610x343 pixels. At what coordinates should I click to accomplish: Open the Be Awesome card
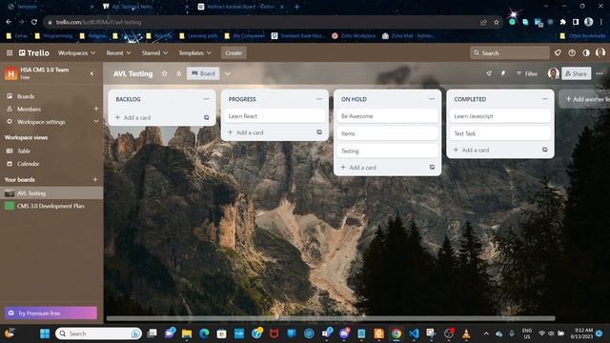[x=388, y=116]
